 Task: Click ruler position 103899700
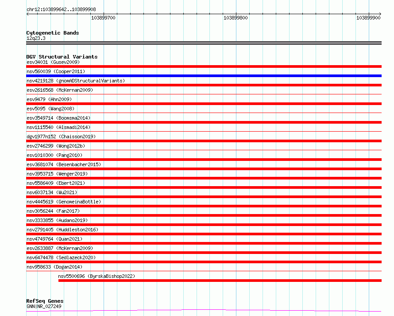click(x=103, y=18)
